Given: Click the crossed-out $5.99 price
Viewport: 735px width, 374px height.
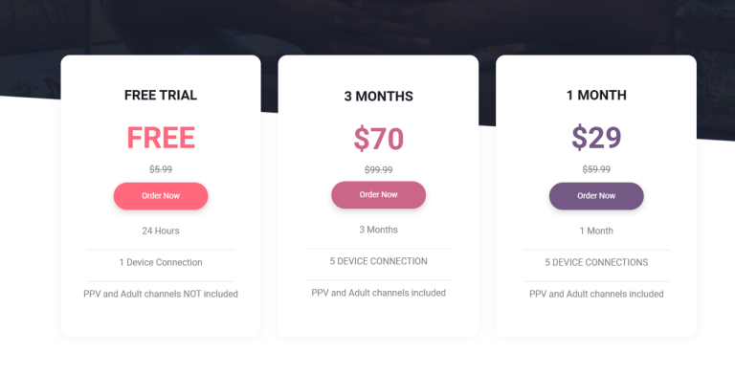Looking at the screenshot, I should (x=161, y=169).
